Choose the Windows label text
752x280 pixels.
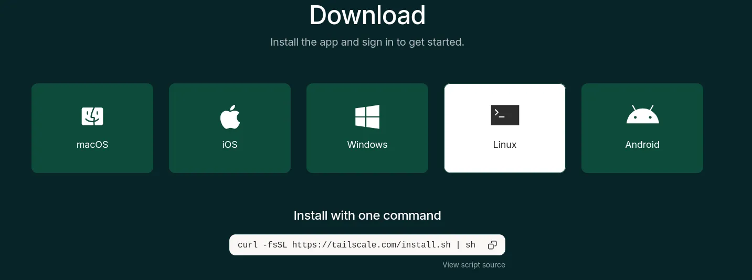point(367,145)
